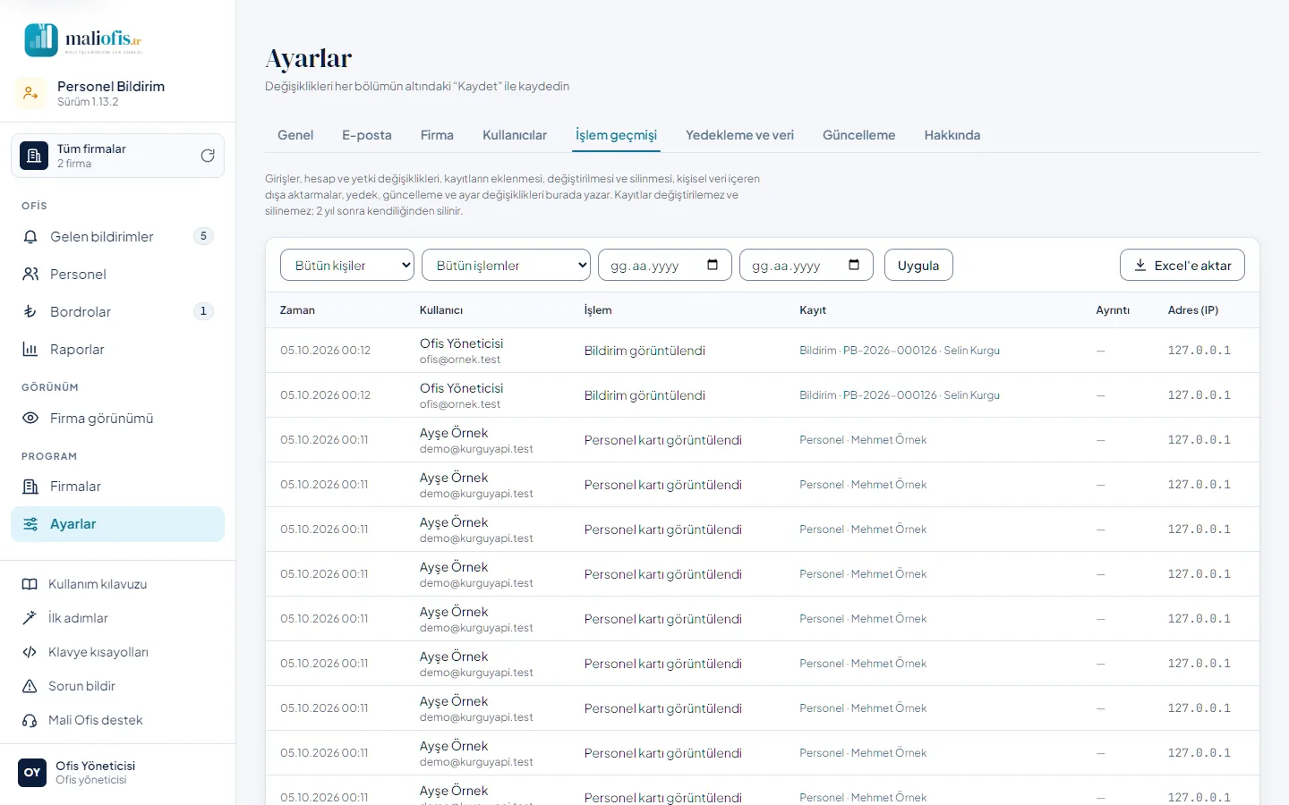The width and height of the screenshot is (1289, 805).
Task: Click the Bordrolar count badge 1
Action: tap(203, 311)
